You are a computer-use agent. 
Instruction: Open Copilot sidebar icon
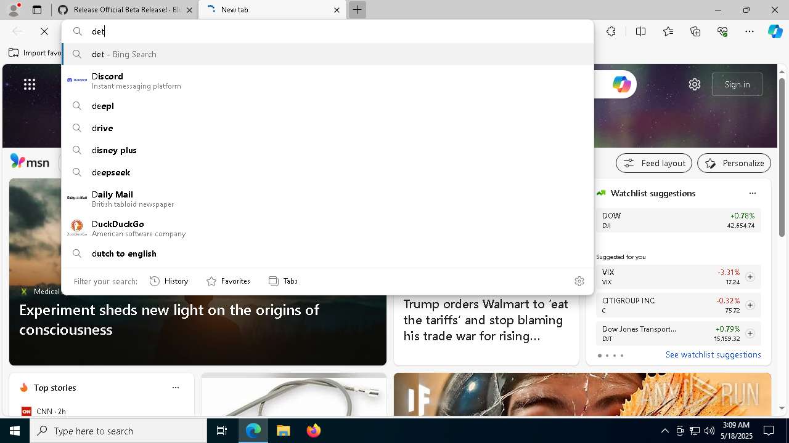coord(775,31)
